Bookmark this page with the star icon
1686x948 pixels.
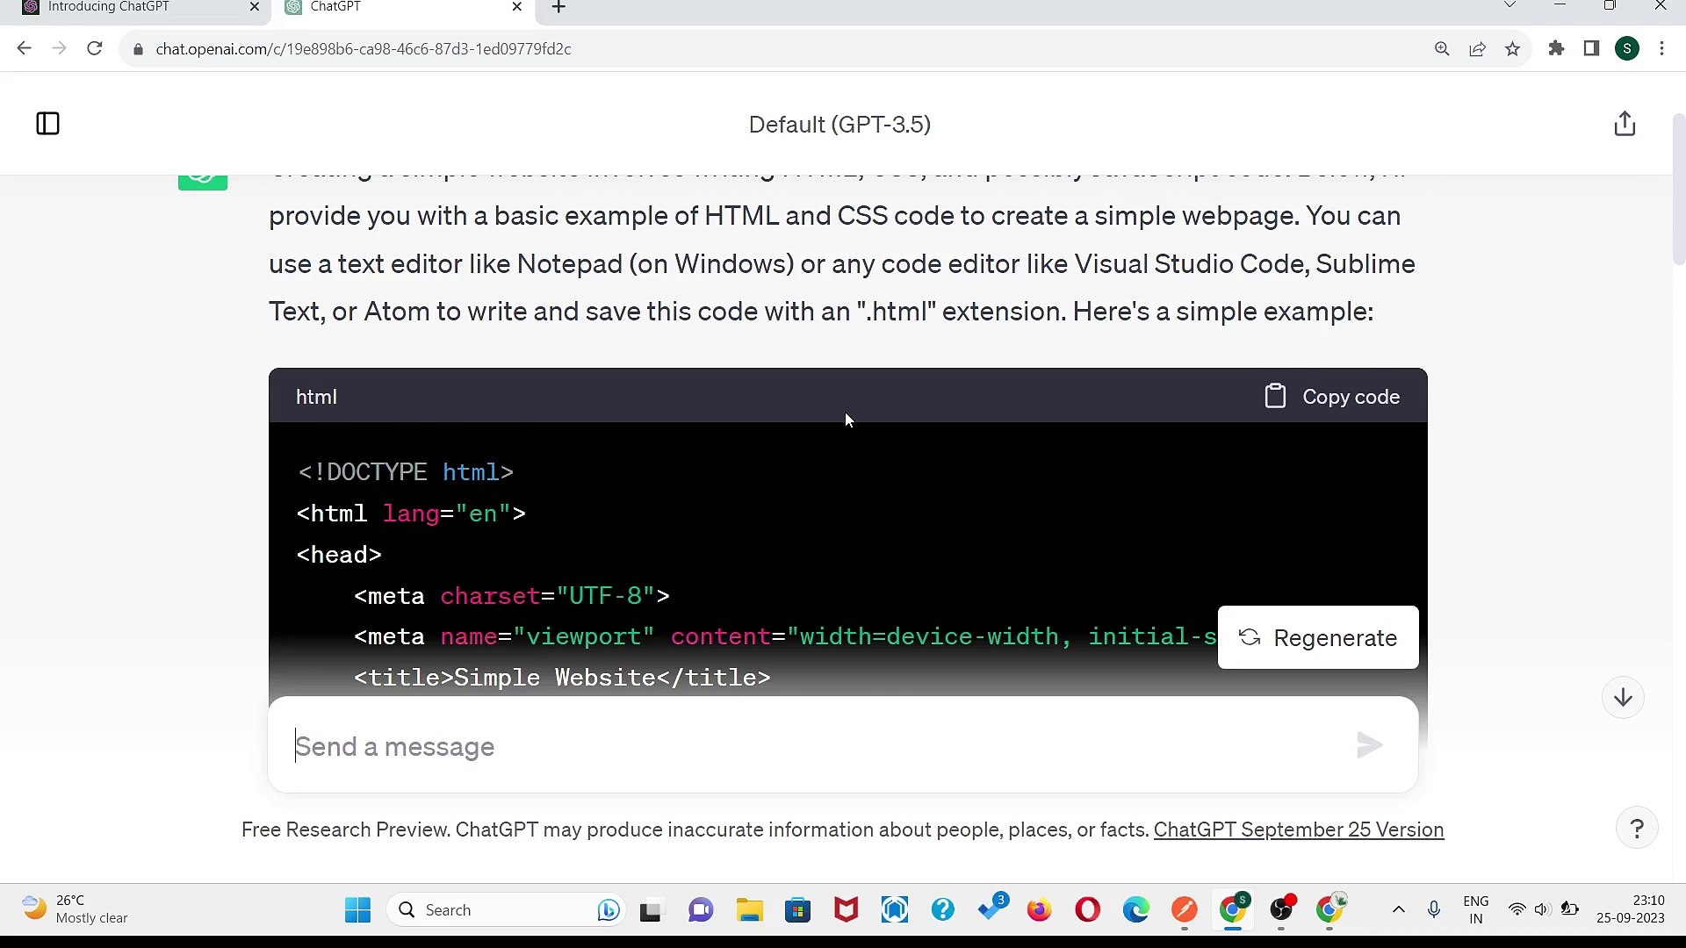click(1512, 48)
